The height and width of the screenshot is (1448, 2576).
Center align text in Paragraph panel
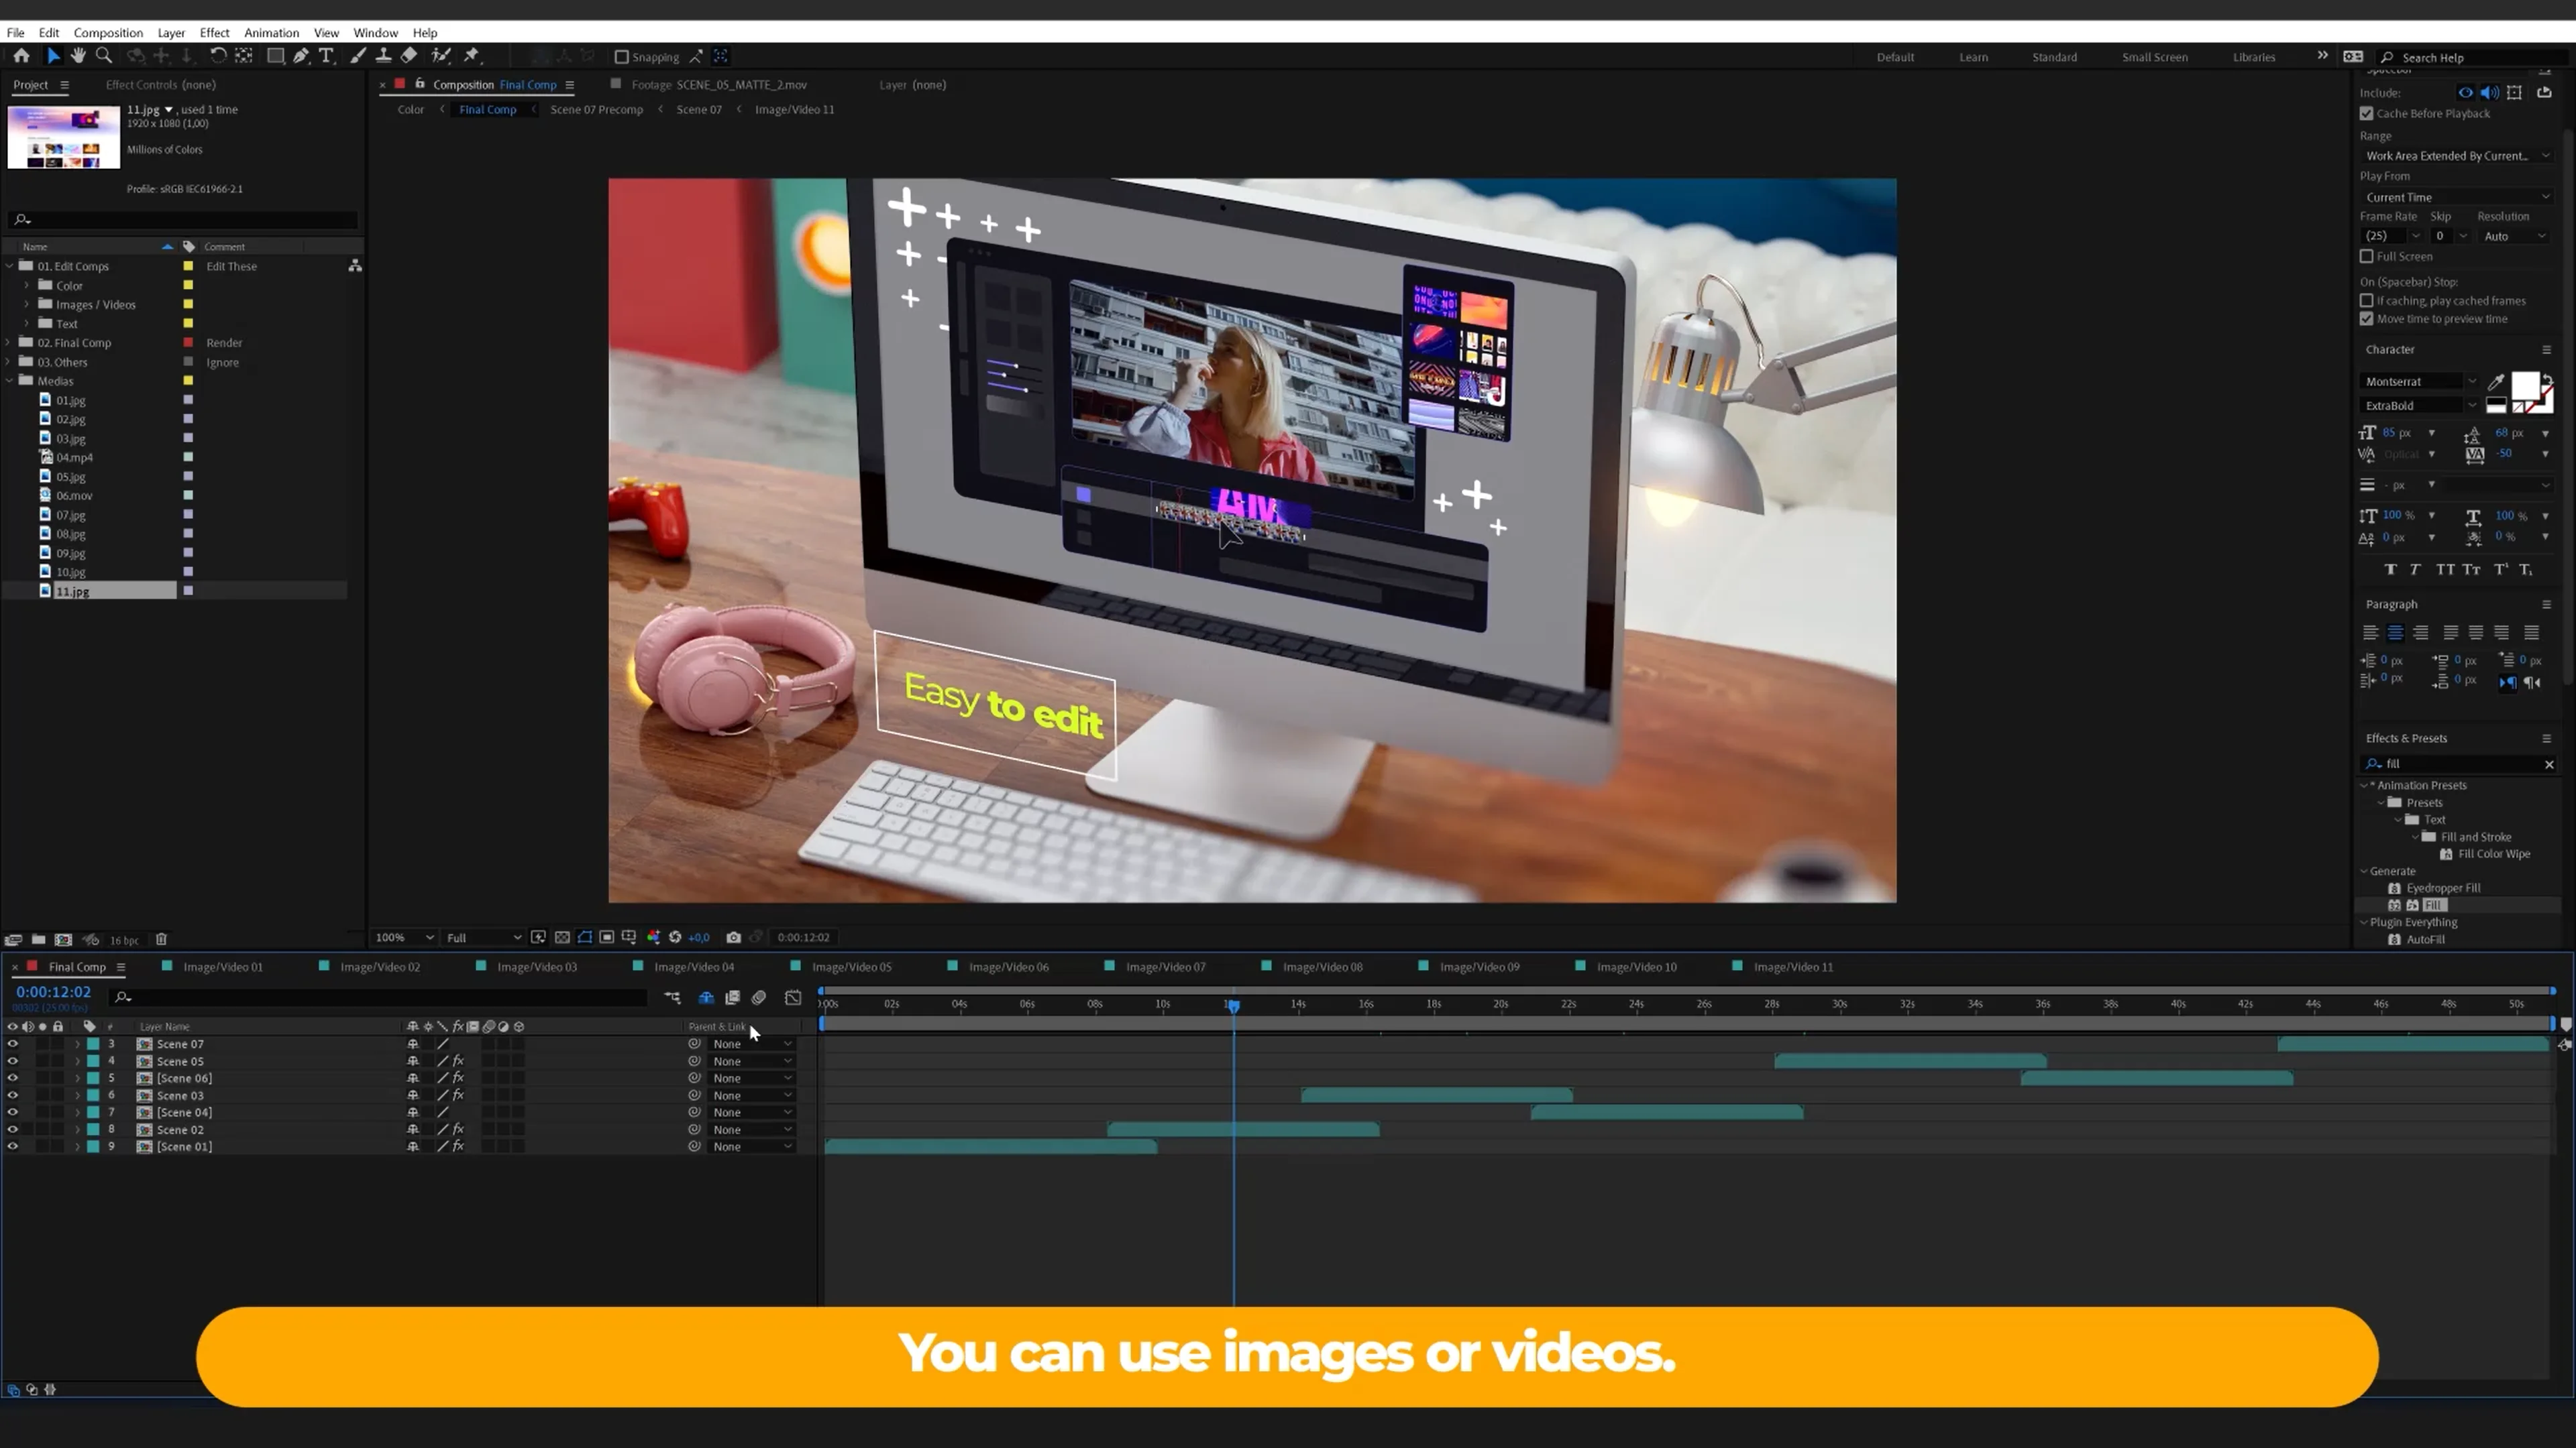pos(2395,633)
